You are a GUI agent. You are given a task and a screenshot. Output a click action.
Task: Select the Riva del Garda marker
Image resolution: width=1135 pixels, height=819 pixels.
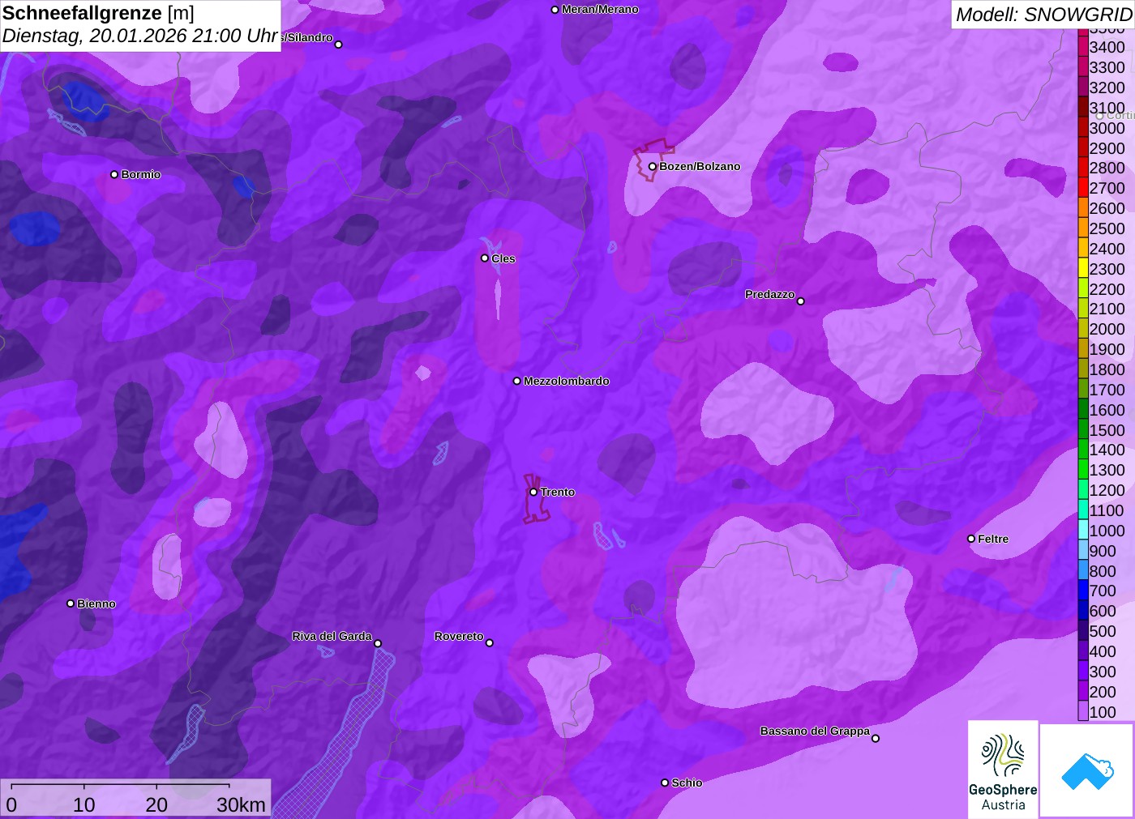pyautogui.click(x=378, y=643)
